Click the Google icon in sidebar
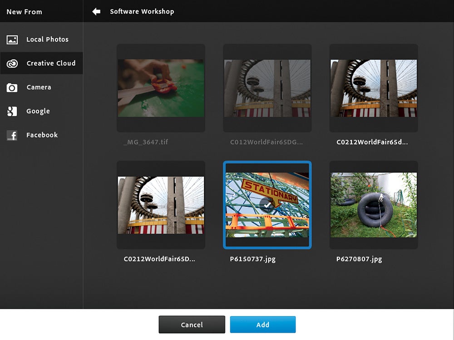 [12, 112]
